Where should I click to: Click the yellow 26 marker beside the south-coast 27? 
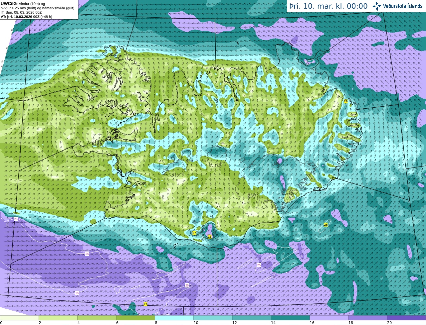coord(210,237)
